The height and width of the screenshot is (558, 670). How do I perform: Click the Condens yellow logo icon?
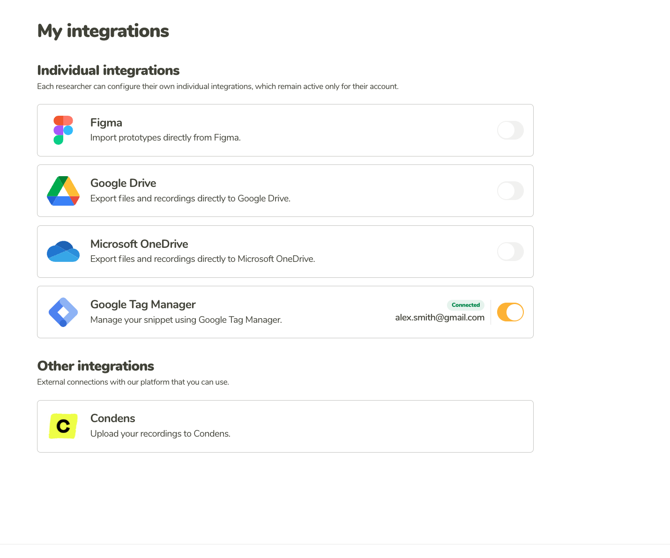[63, 426]
